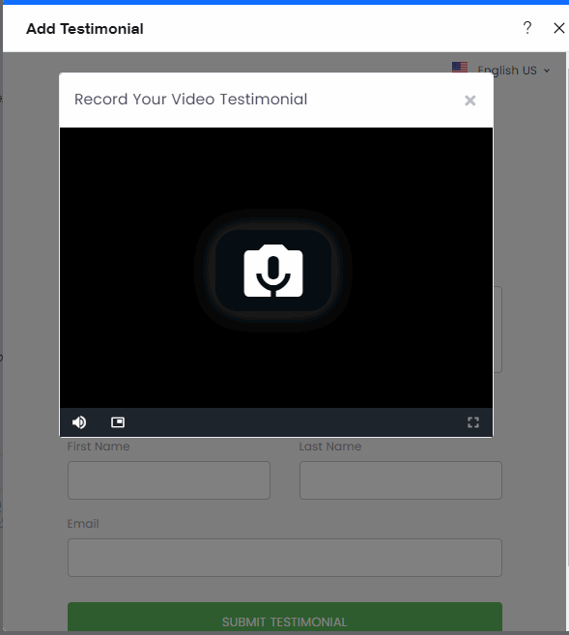The width and height of the screenshot is (569, 635).
Task: Click the Email input field
Action: click(x=285, y=558)
